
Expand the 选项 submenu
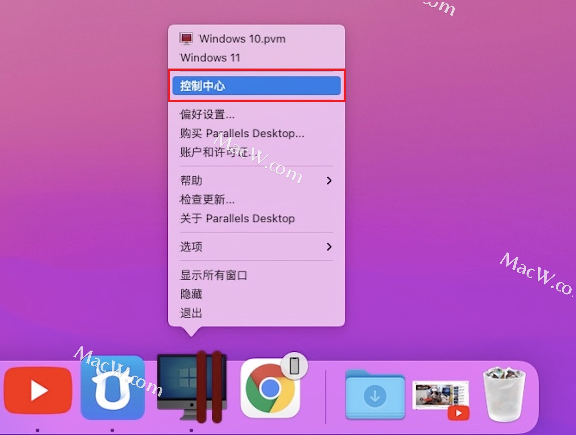(x=256, y=247)
